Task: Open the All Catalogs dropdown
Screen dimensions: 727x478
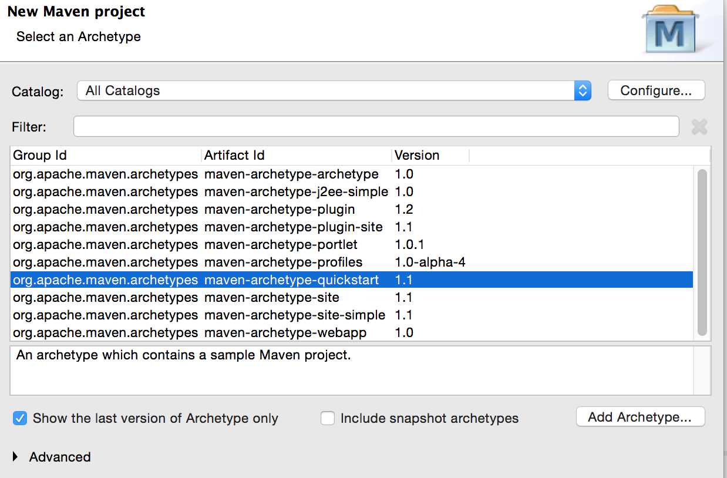Action: 334,90
